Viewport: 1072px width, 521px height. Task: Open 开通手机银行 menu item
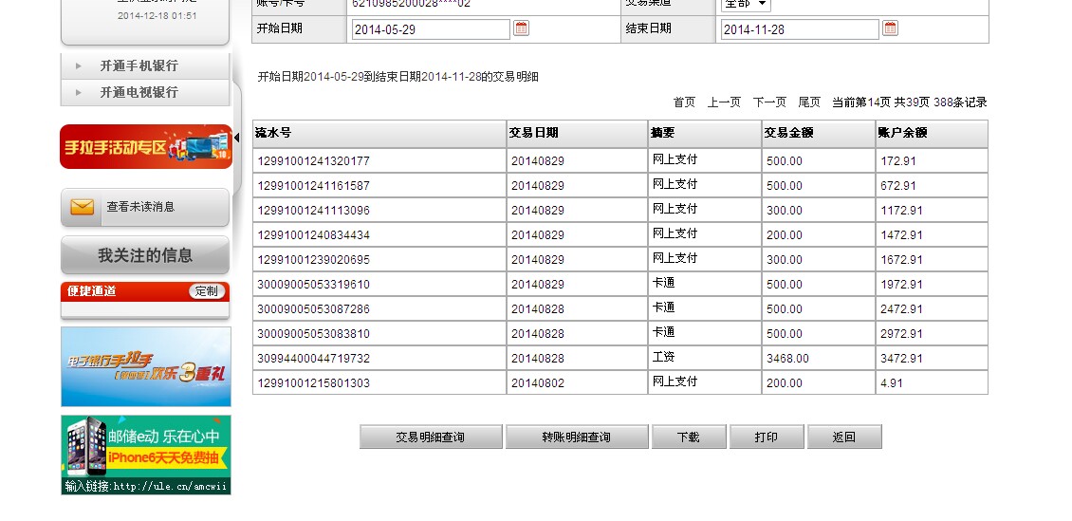click(139, 65)
